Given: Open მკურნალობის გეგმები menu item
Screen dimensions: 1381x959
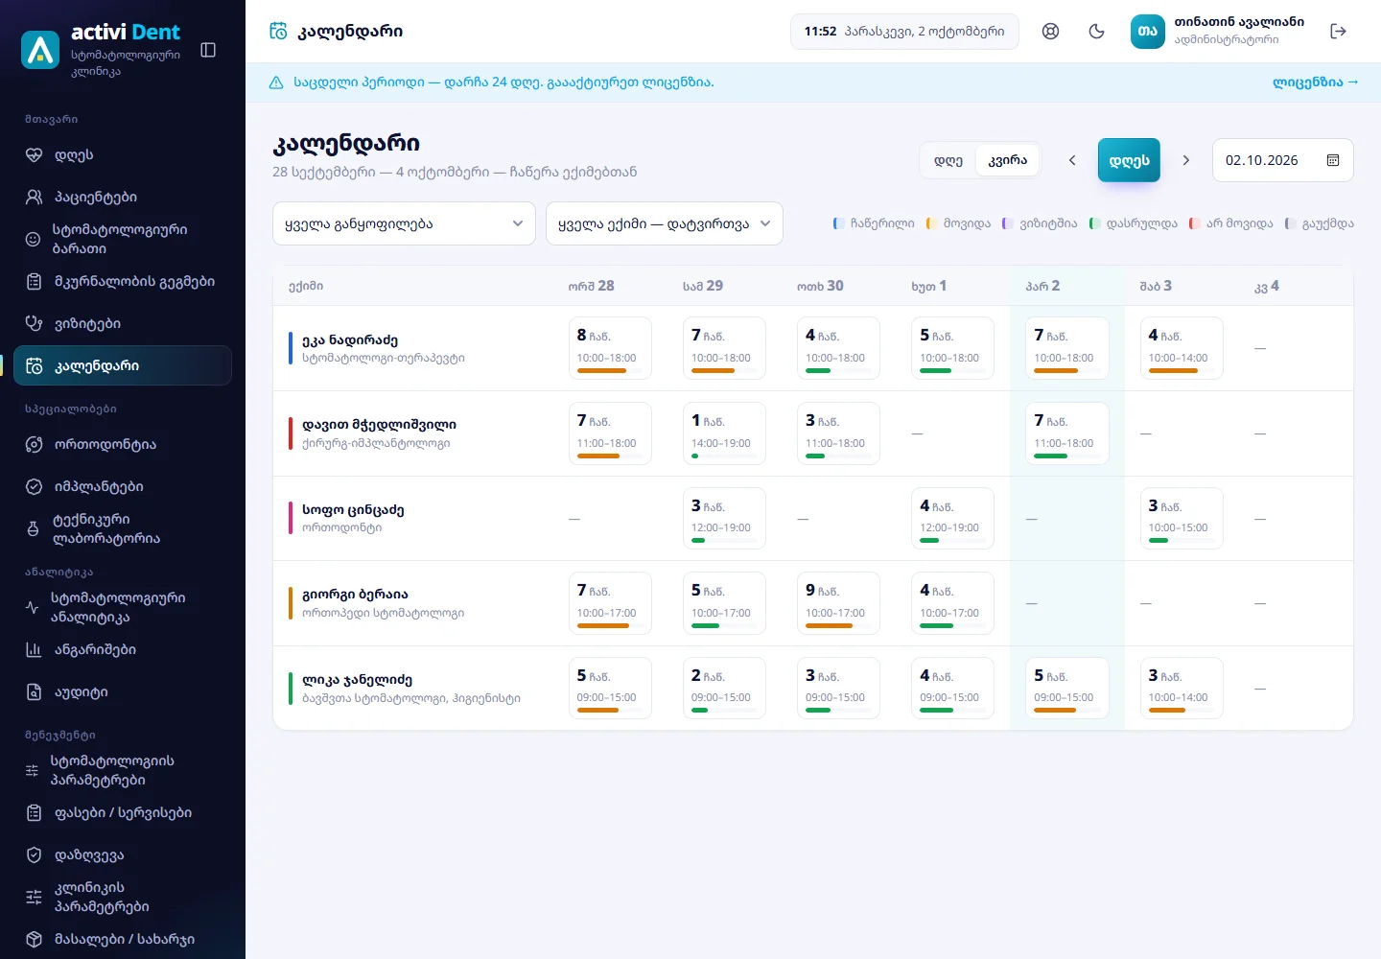Looking at the screenshot, I should 123,281.
